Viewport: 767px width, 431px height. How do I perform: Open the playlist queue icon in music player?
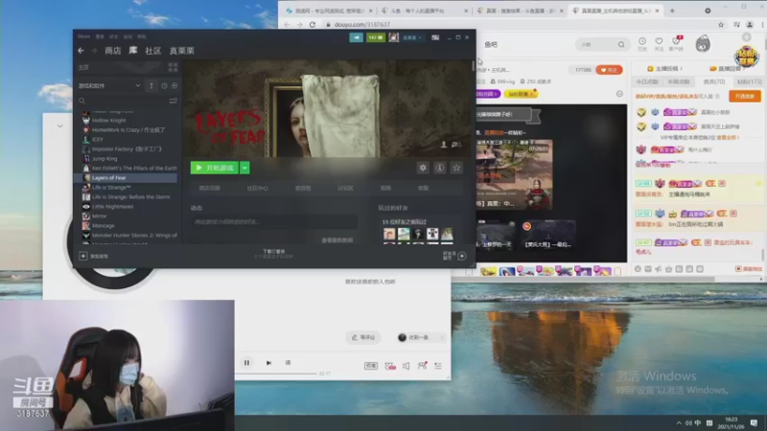tap(438, 366)
